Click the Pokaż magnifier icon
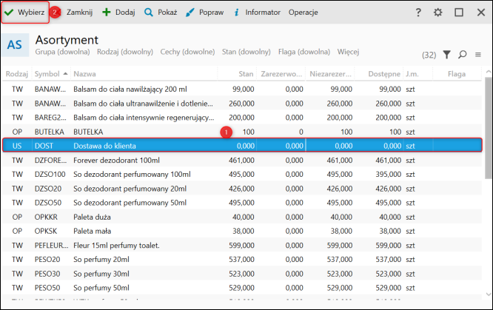Viewport: 493px width, 310px height. point(149,13)
